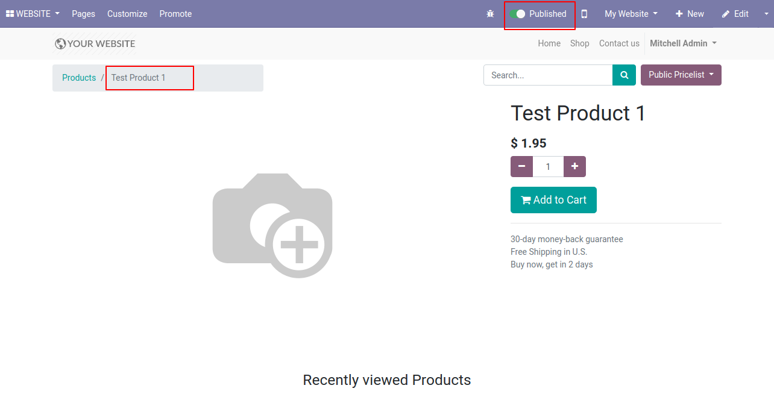Open the Pages menu
The height and width of the screenshot is (403, 774).
click(83, 14)
